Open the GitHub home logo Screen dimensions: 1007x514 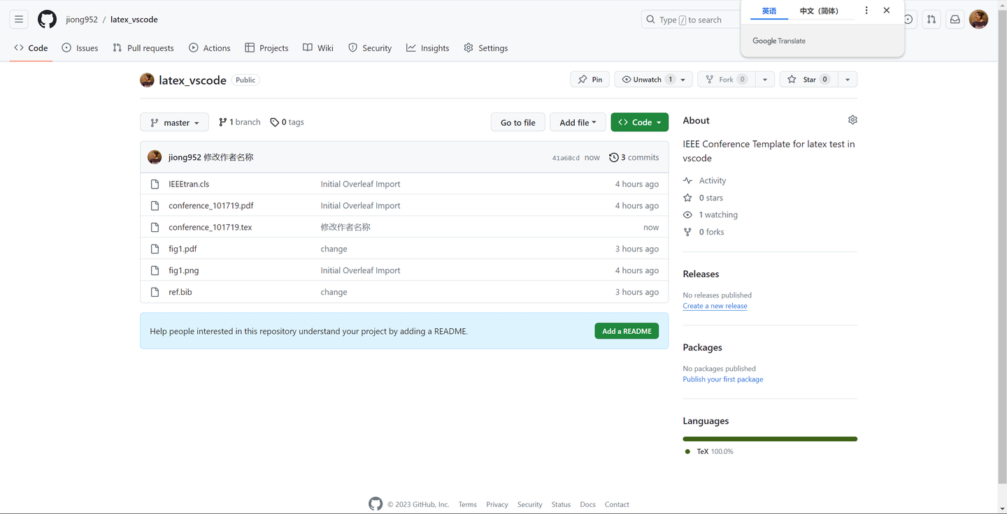[x=47, y=19]
